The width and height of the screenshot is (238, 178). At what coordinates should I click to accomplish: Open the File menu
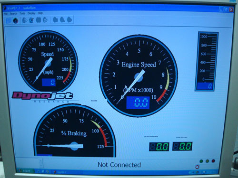tap(6, 14)
